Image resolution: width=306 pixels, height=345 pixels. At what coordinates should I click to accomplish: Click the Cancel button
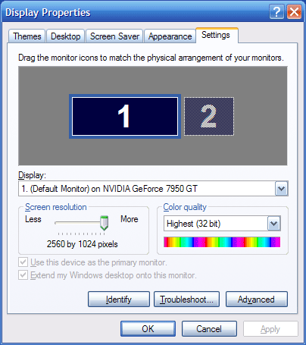tap(209, 329)
